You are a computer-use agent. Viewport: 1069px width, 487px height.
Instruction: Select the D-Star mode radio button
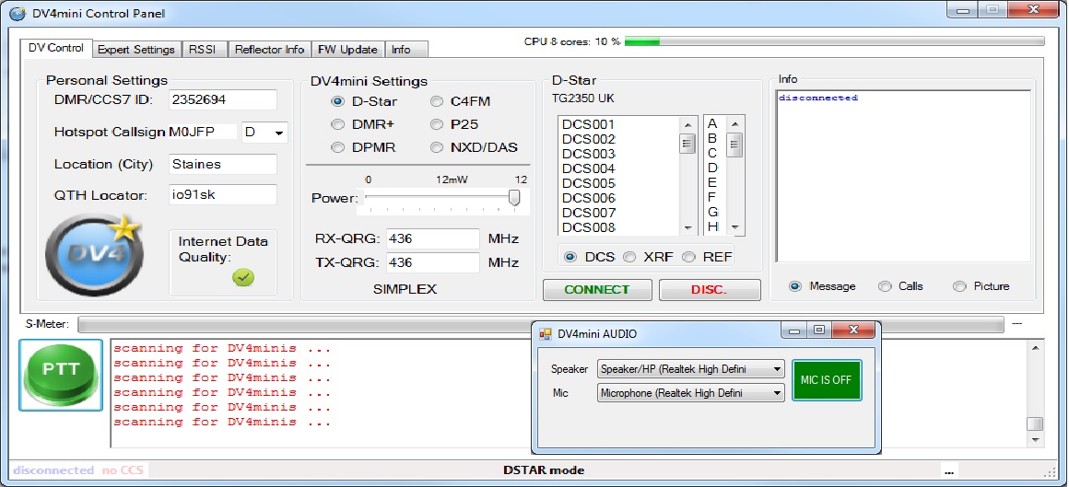pos(337,101)
